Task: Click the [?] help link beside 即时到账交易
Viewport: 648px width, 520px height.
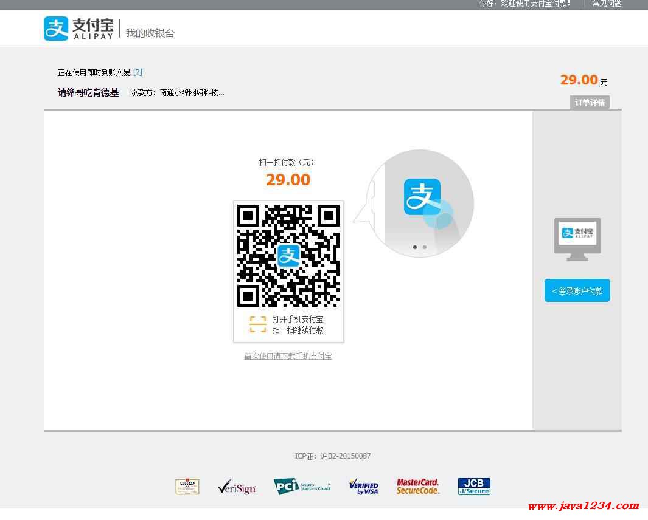Action: pyautogui.click(x=138, y=72)
